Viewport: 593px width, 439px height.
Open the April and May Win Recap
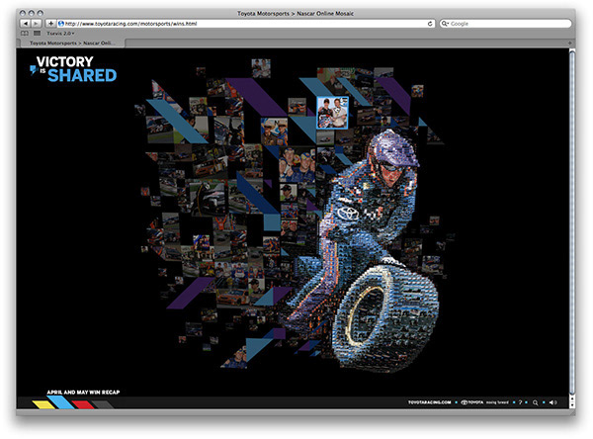pos(83,393)
